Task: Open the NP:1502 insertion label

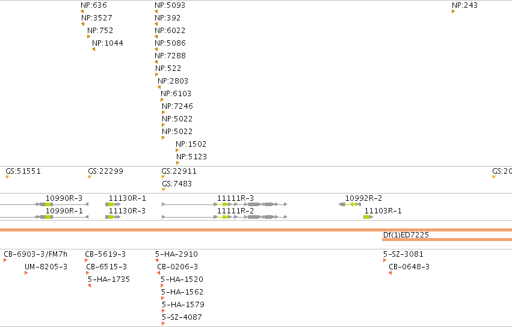Action: pos(191,144)
